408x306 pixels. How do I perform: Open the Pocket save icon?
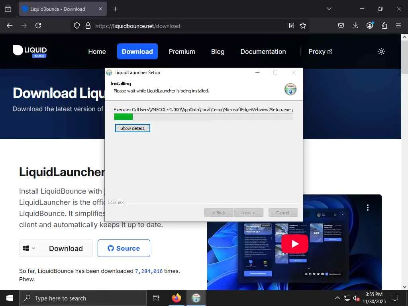(341, 25)
